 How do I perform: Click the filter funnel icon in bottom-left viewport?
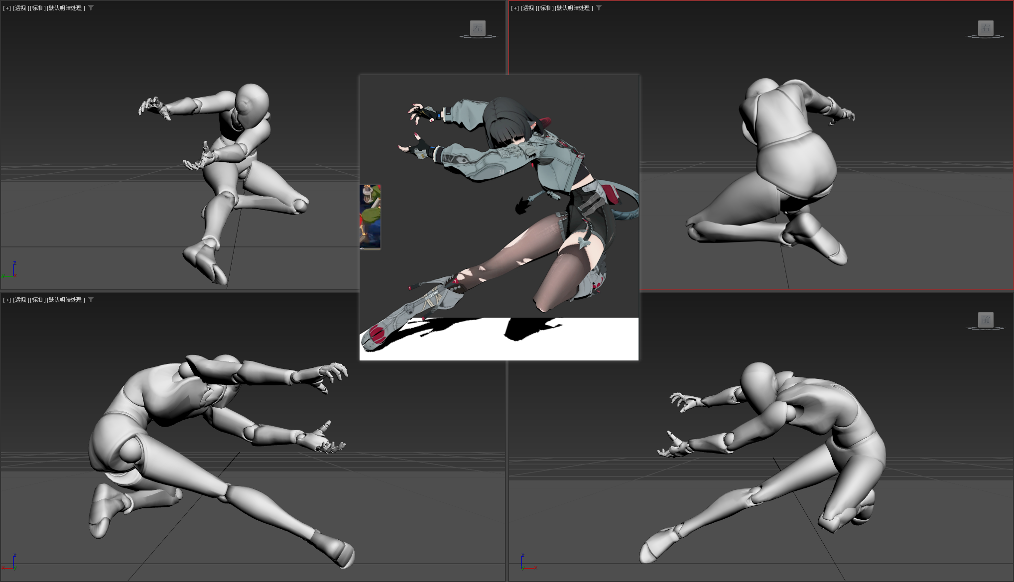(x=91, y=300)
